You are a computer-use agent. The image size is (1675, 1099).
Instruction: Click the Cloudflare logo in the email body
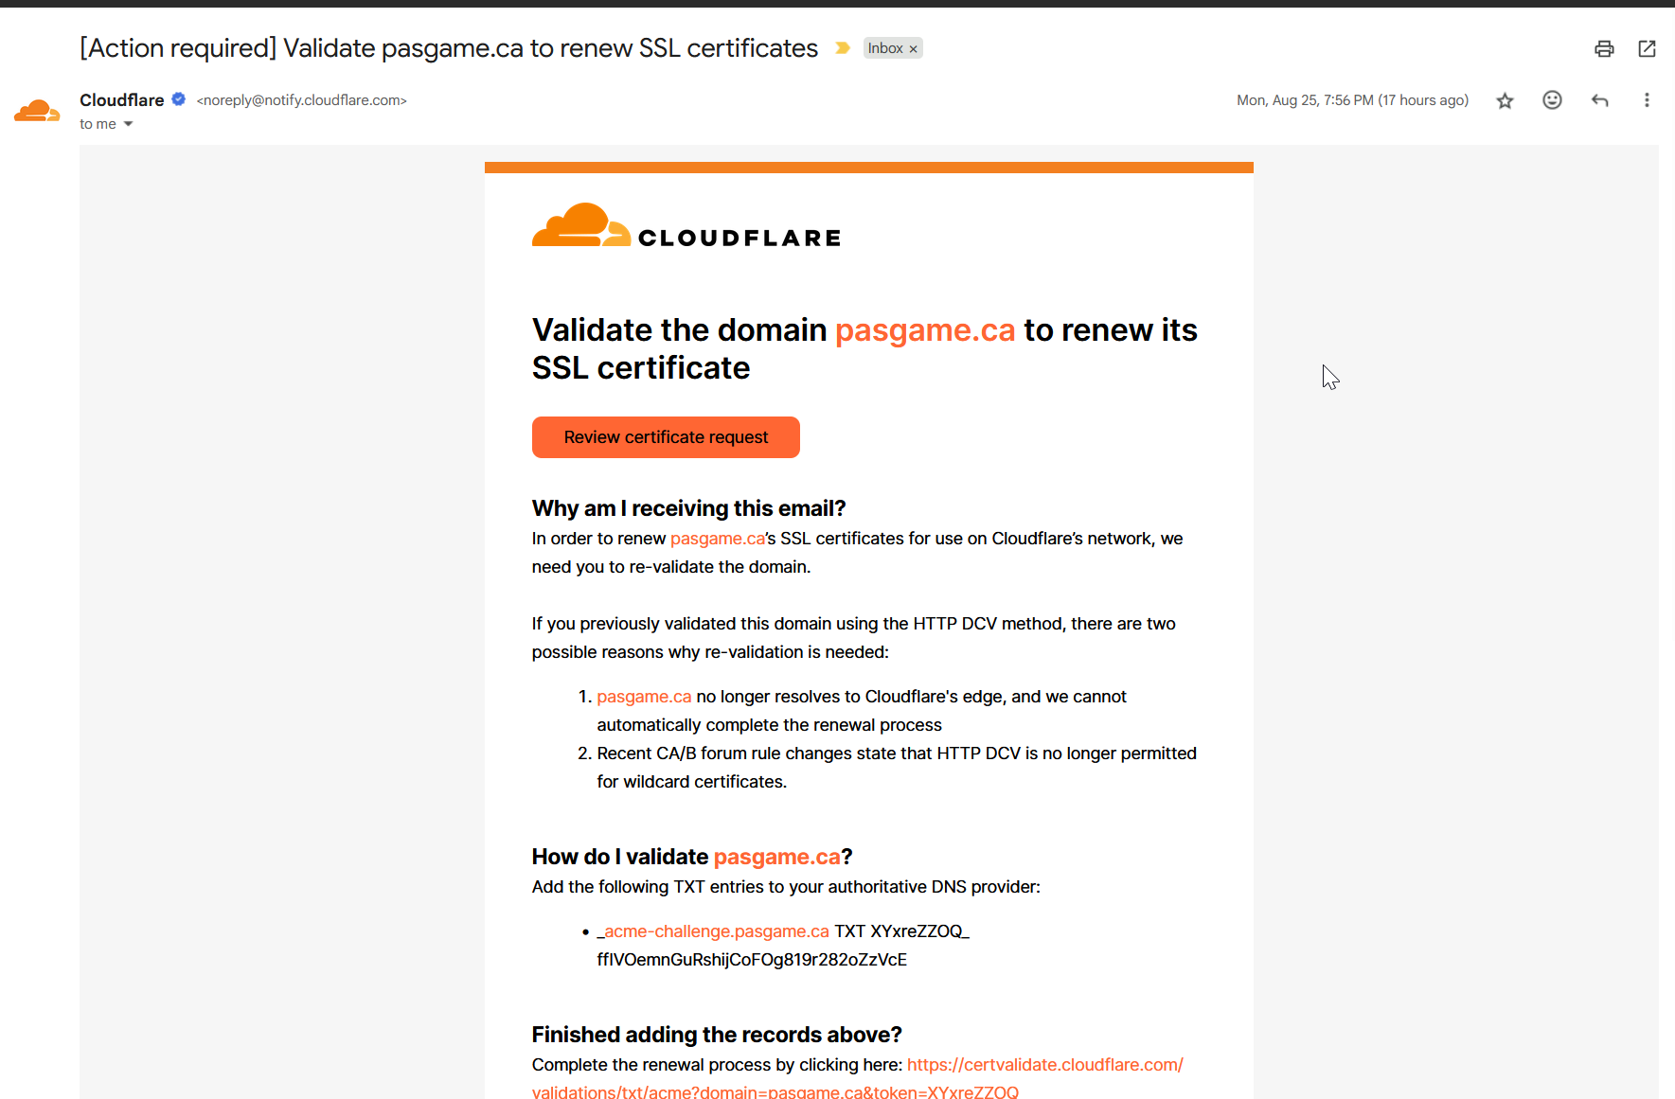[686, 225]
